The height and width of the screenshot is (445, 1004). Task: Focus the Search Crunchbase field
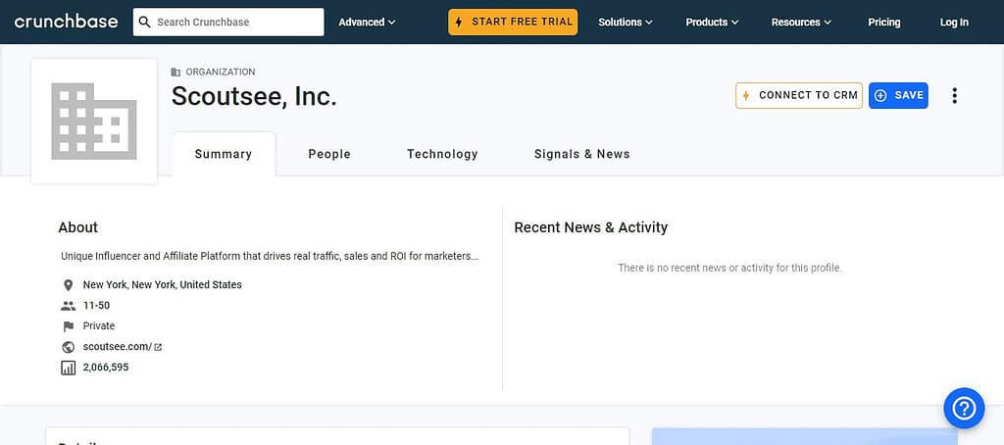pyautogui.click(x=228, y=22)
